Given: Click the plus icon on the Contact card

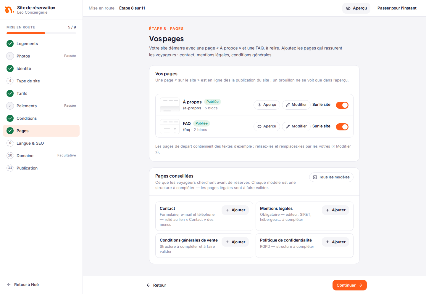Looking at the screenshot, I should (227, 210).
